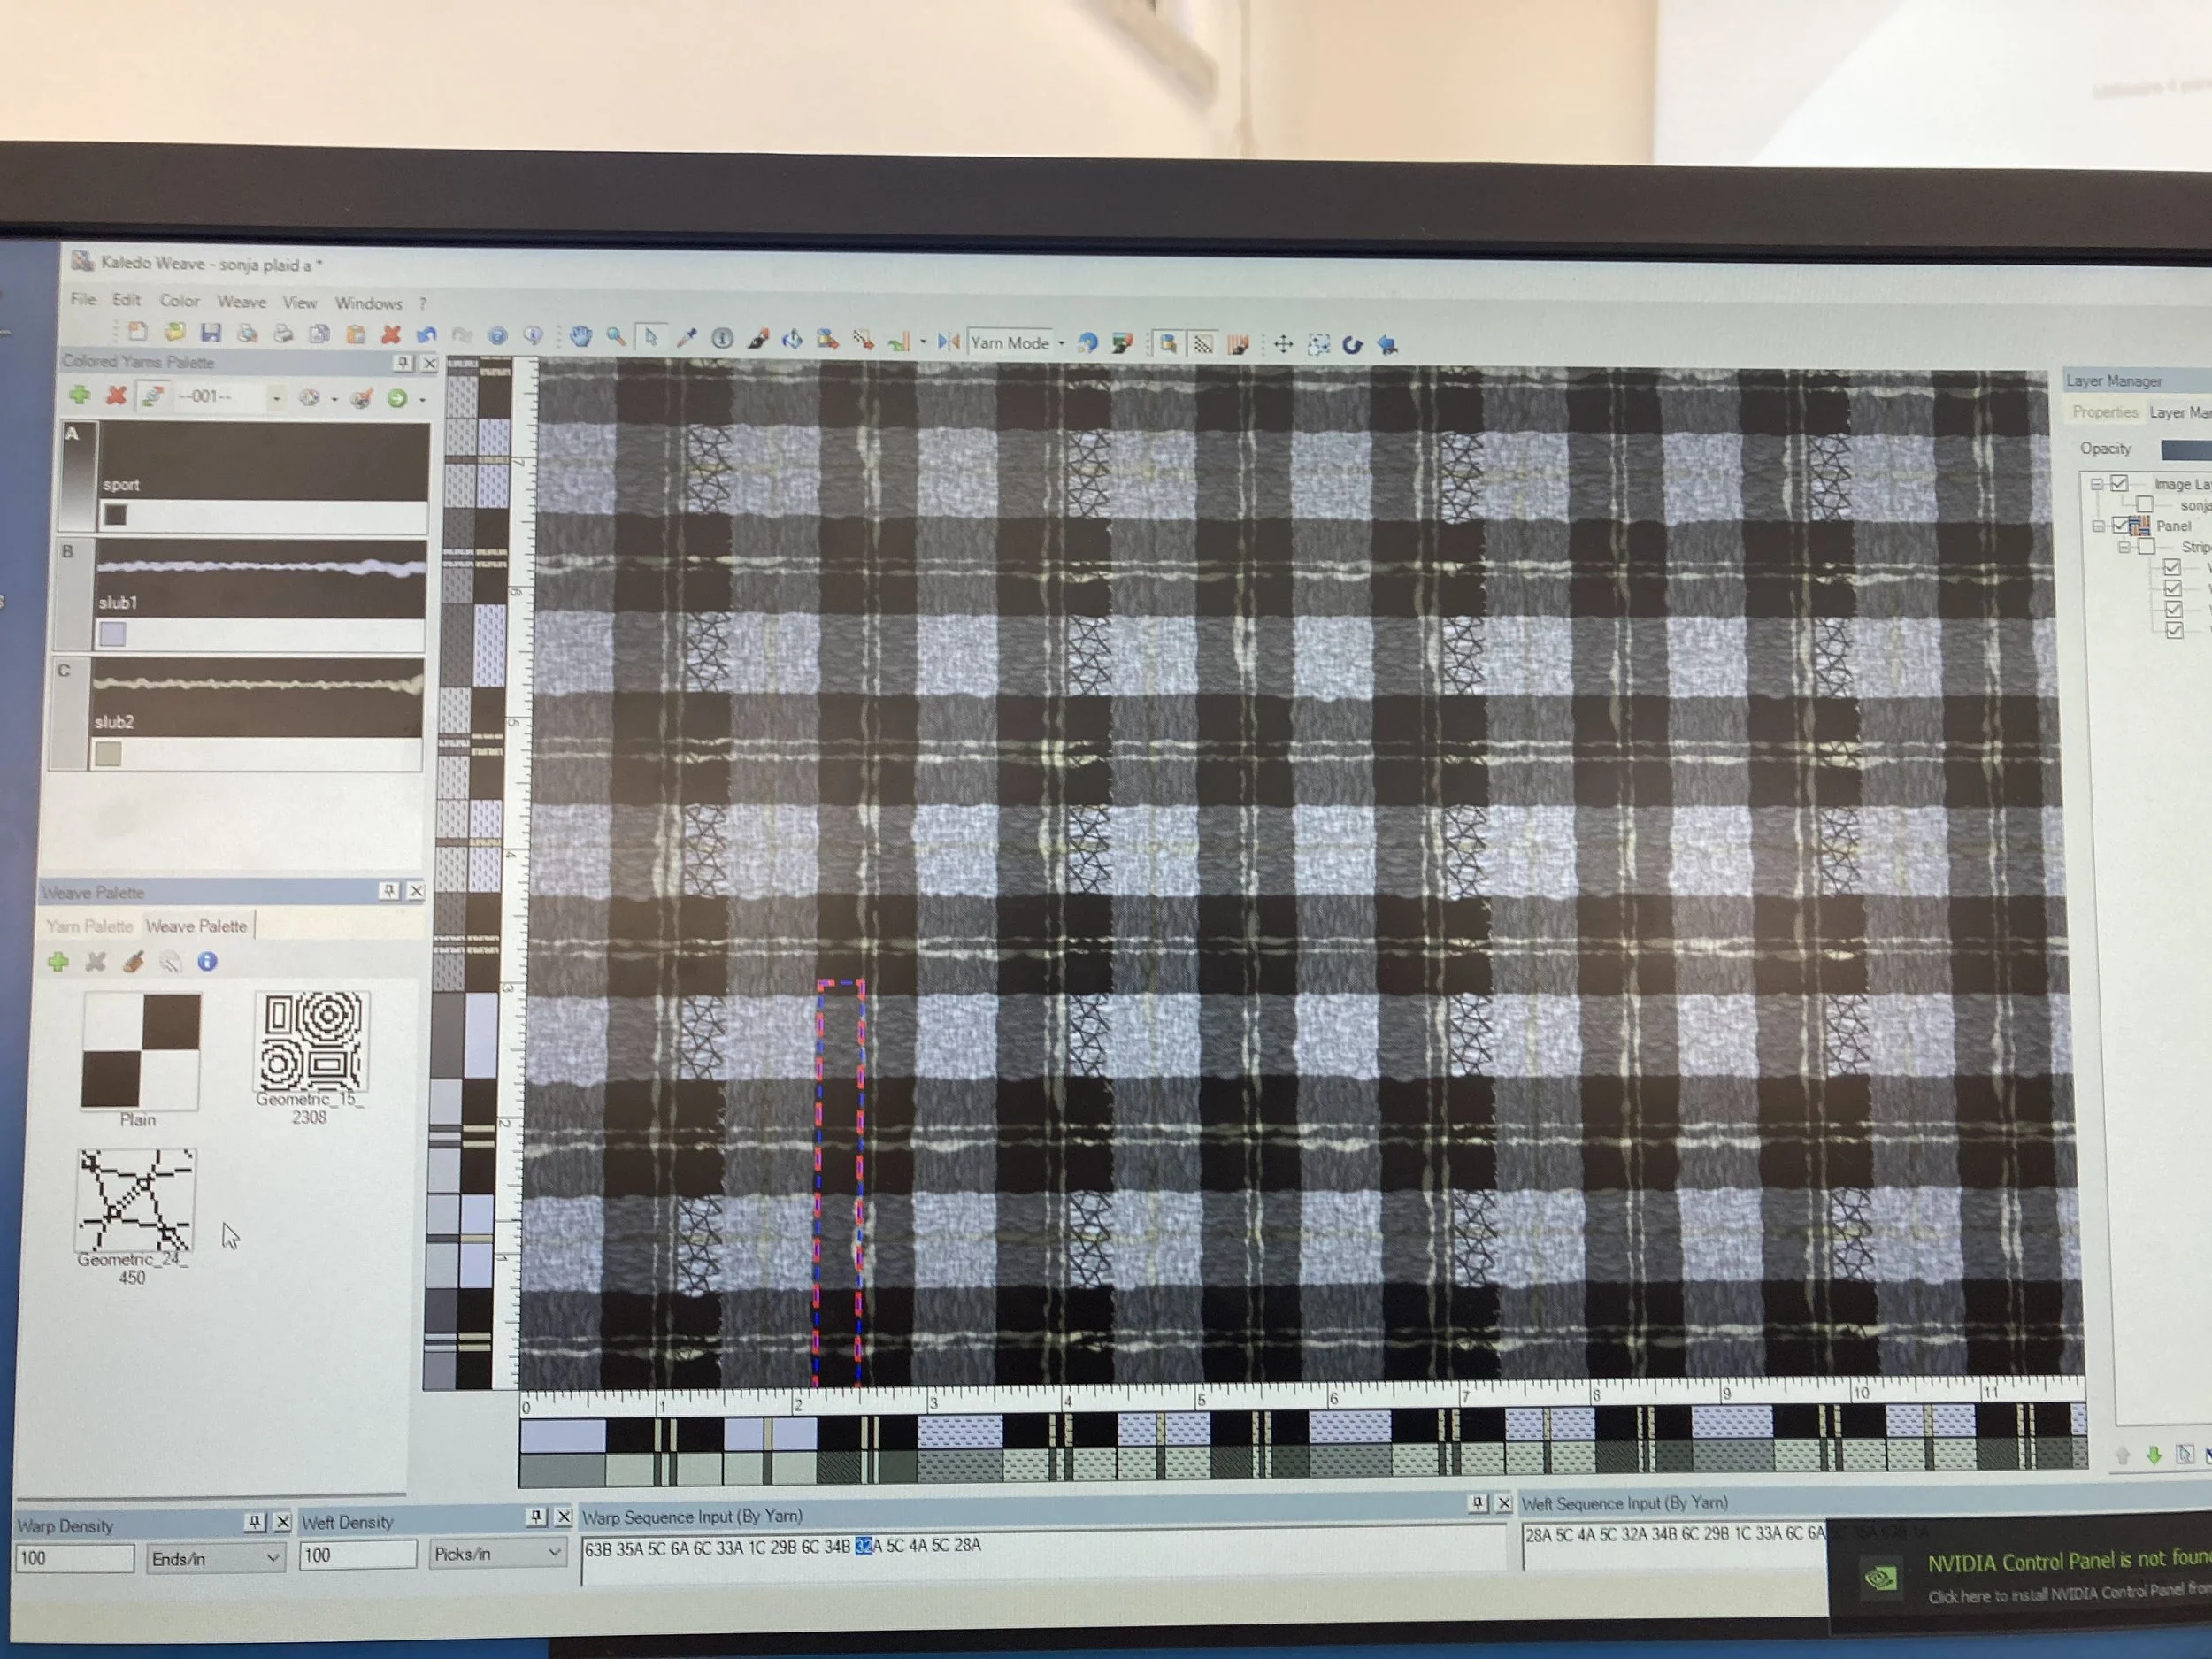Delete yarn with red X in palette
Viewport: 2212px width, 1659px height.
(116, 396)
